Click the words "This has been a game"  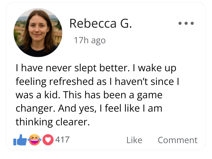114,95
